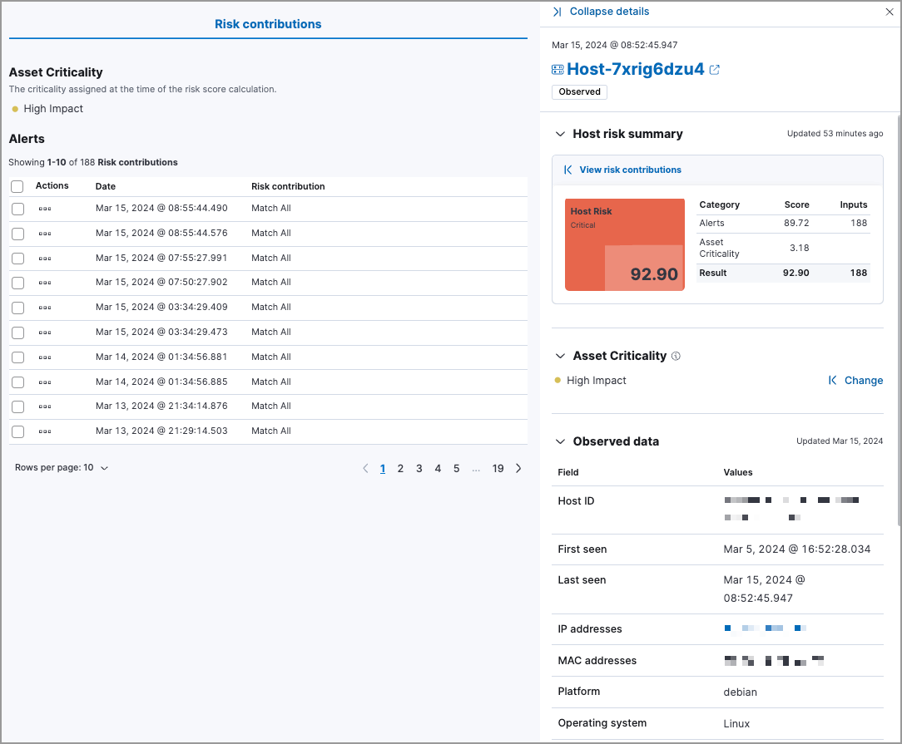Open the actions menu on the last alert row
Screen dimensions: 902x744
(52, 431)
